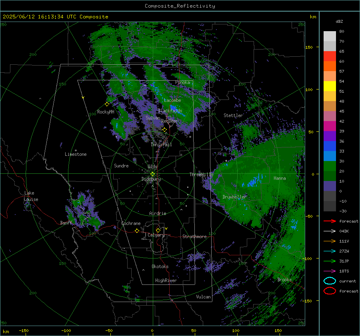Click the Vulcan city label

pos(203,297)
